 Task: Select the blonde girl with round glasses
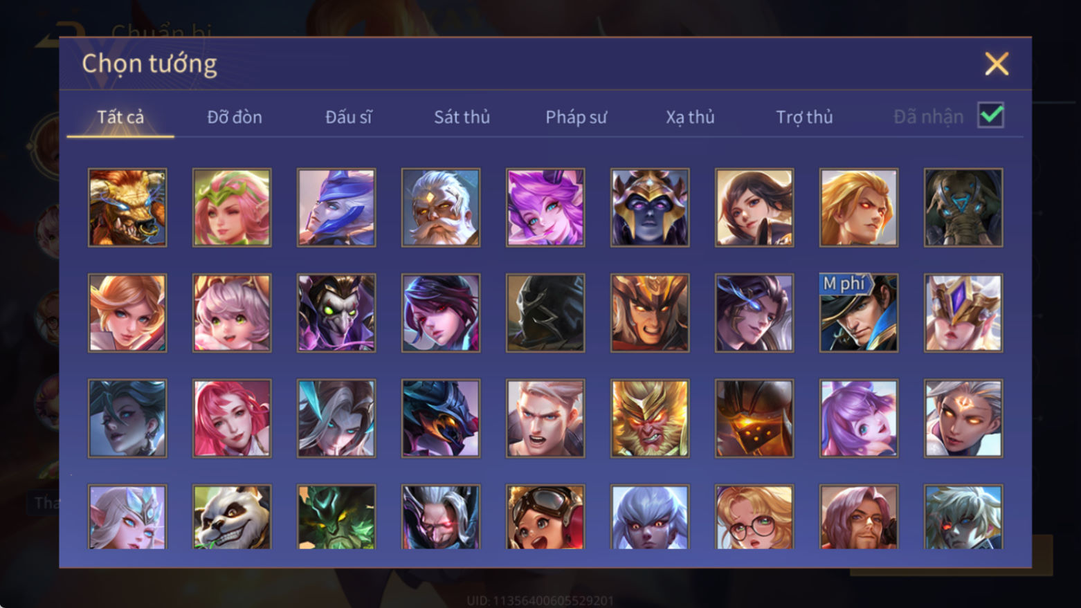tap(754, 517)
